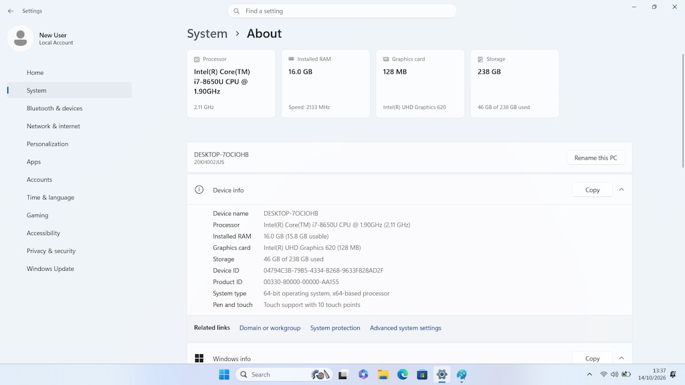Go to Accounts settings
This screenshot has height=385, width=685.
coord(70,179)
